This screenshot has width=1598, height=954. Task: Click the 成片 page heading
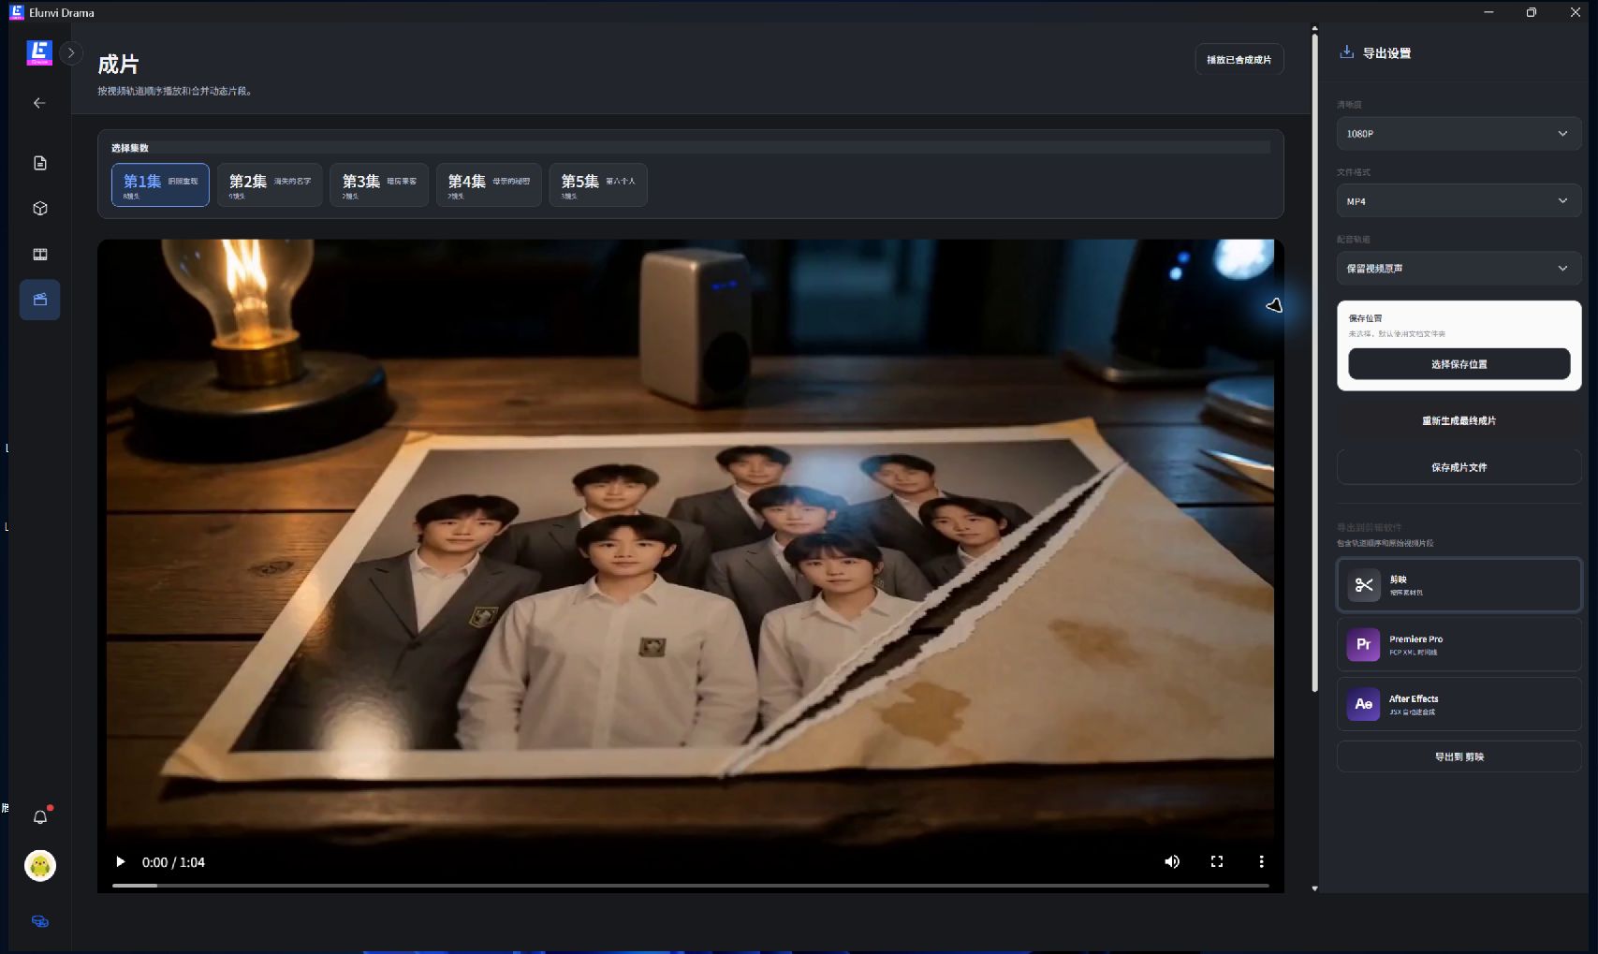[118, 65]
